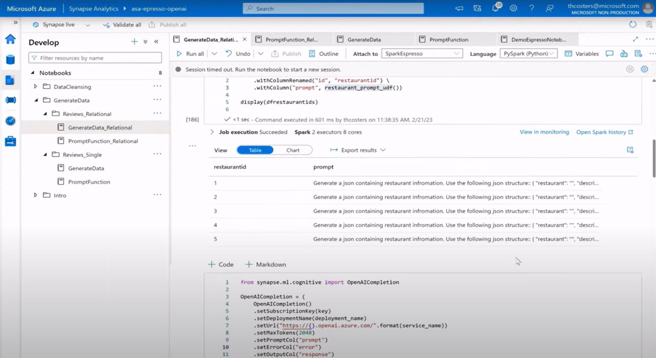This screenshot has width=656, height=358.
Task: Add a new Markdown cell
Action: pyautogui.click(x=266, y=265)
